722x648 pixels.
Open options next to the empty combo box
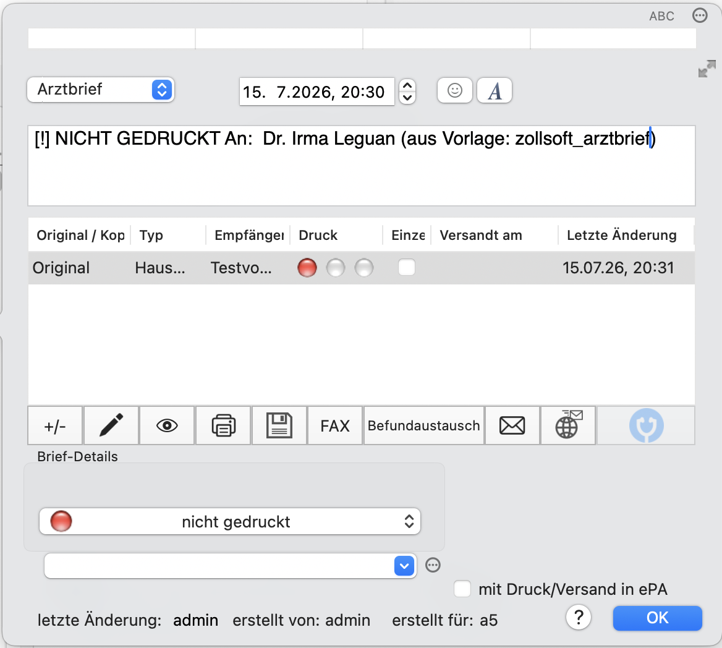pyautogui.click(x=433, y=565)
